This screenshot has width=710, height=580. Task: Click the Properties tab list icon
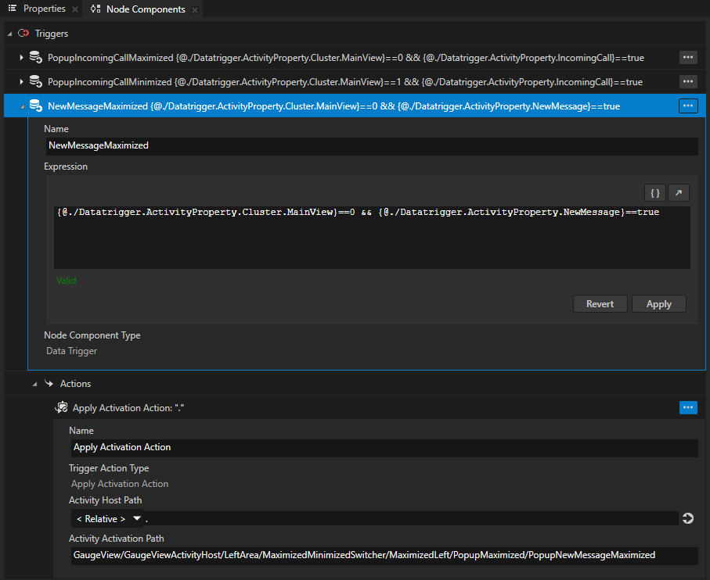coord(11,10)
